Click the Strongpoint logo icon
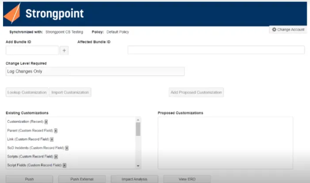Image resolution: width=310 pixels, height=183 pixels. coord(12,13)
